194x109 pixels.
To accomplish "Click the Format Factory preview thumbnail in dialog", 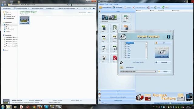I will (x=162, y=52).
